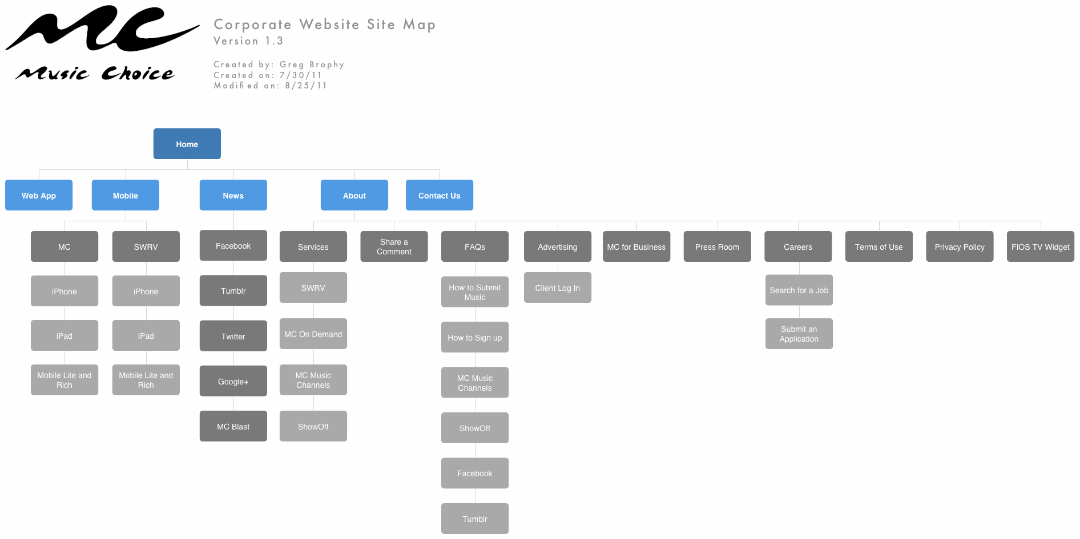Click the light Tumblr box under FAQs
This screenshot has height=539, width=1080.
(475, 518)
